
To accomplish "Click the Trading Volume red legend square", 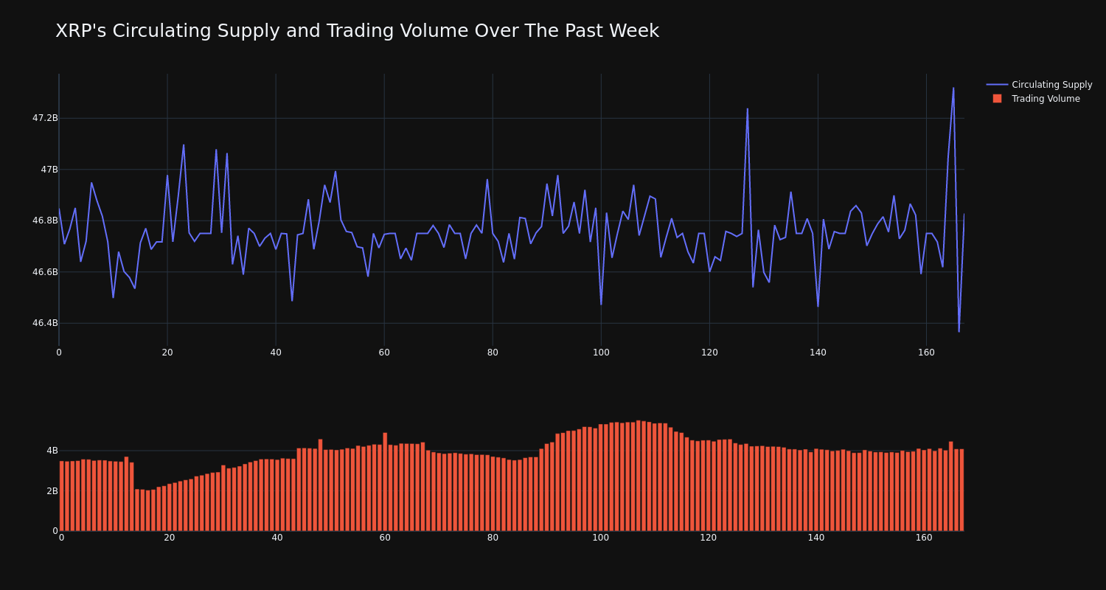I will (x=997, y=99).
